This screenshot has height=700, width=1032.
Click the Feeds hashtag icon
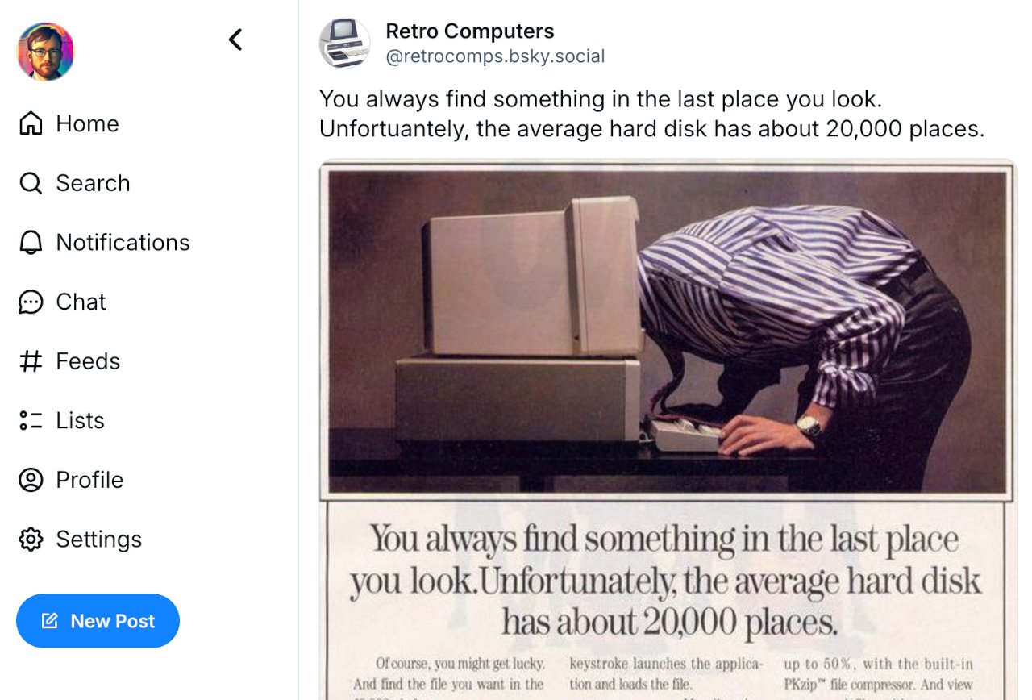[x=31, y=361]
